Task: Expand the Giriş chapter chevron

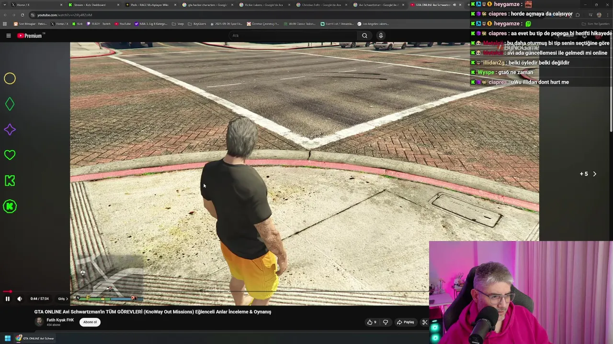Action: pyautogui.click(x=67, y=299)
